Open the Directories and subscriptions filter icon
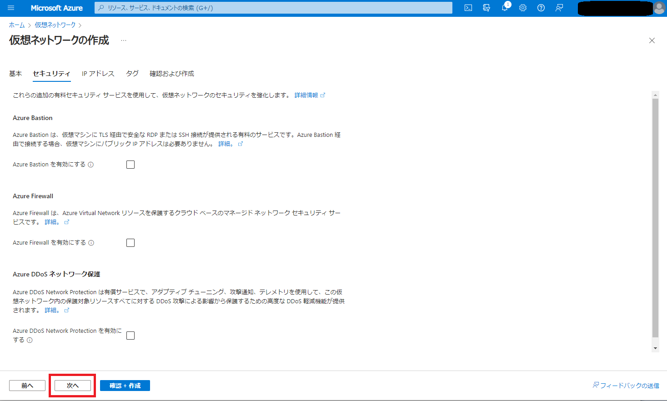This screenshot has height=401, width=667. tap(486, 8)
